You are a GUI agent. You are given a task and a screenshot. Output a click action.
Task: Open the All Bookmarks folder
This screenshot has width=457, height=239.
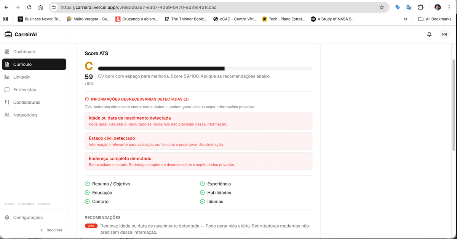(435, 19)
